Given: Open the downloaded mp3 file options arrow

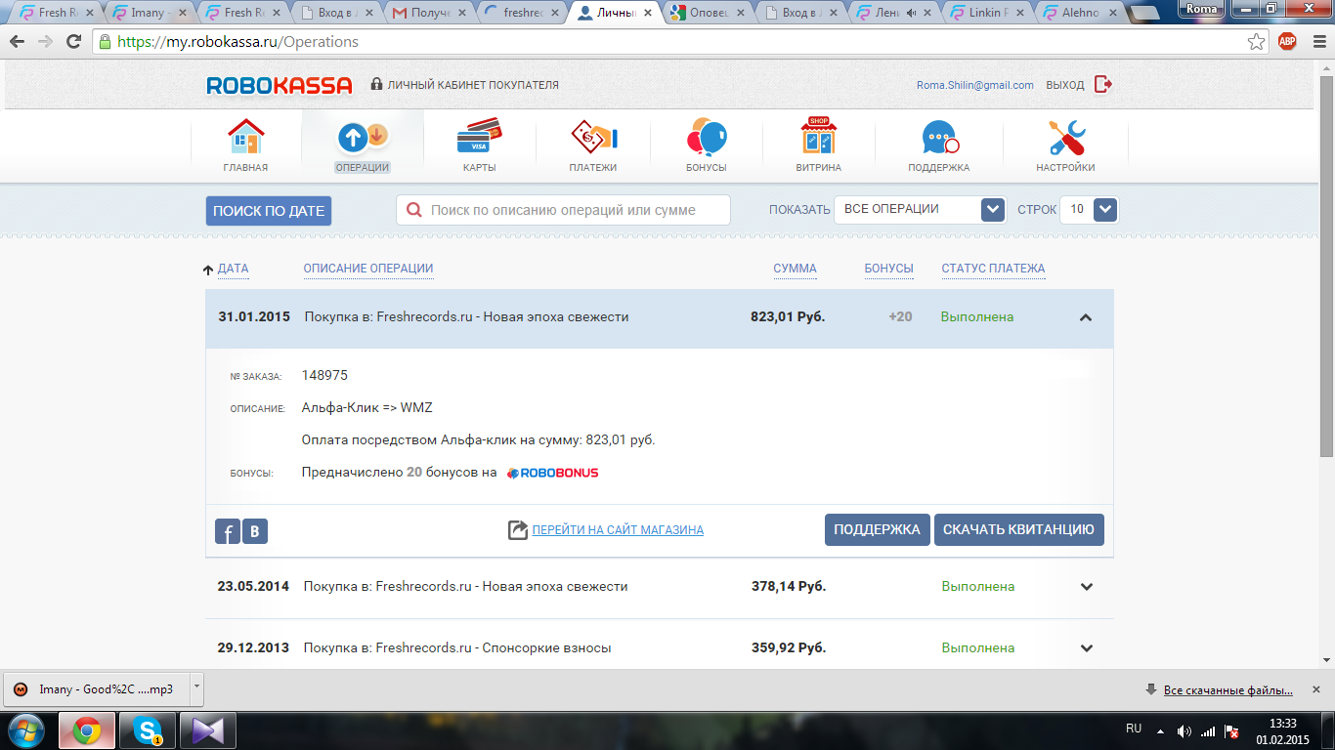Looking at the screenshot, I should point(195,687).
